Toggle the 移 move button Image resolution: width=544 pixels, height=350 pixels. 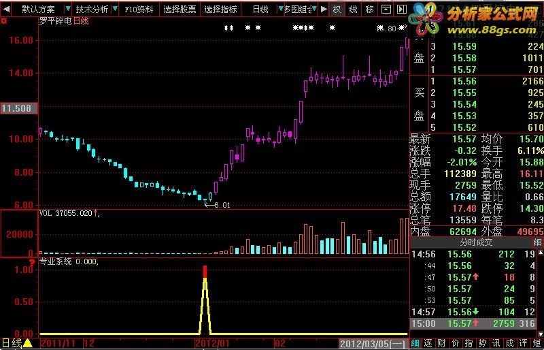coord(369,9)
